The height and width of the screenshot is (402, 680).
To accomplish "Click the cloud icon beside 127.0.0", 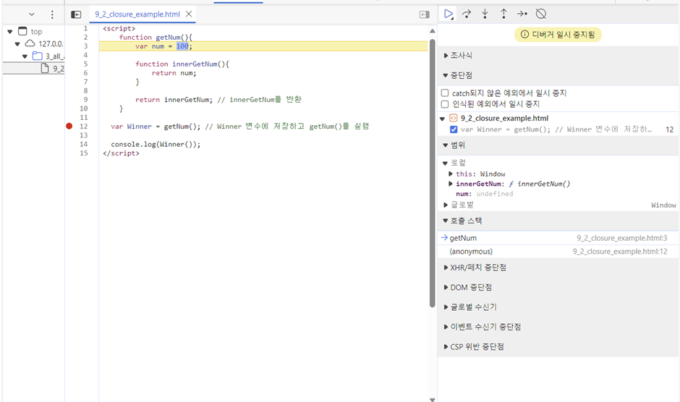I will click(x=30, y=43).
